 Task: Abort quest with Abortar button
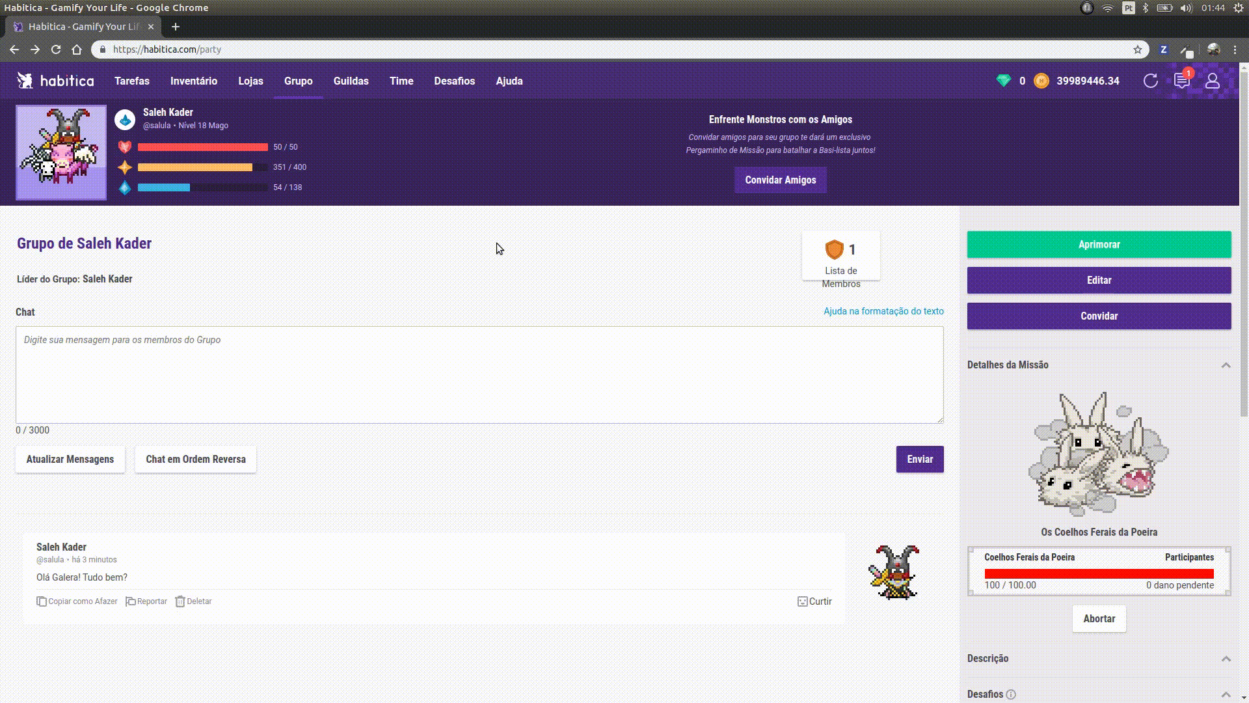[1099, 619]
